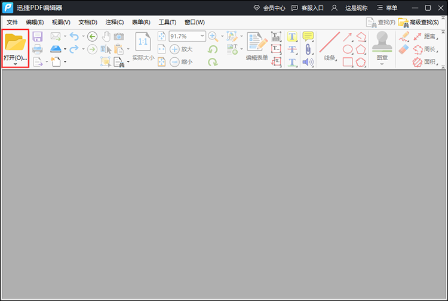The width and height of the screenshot is (448, 301).
Task: Go to next view green arrow
Action: 92,49
